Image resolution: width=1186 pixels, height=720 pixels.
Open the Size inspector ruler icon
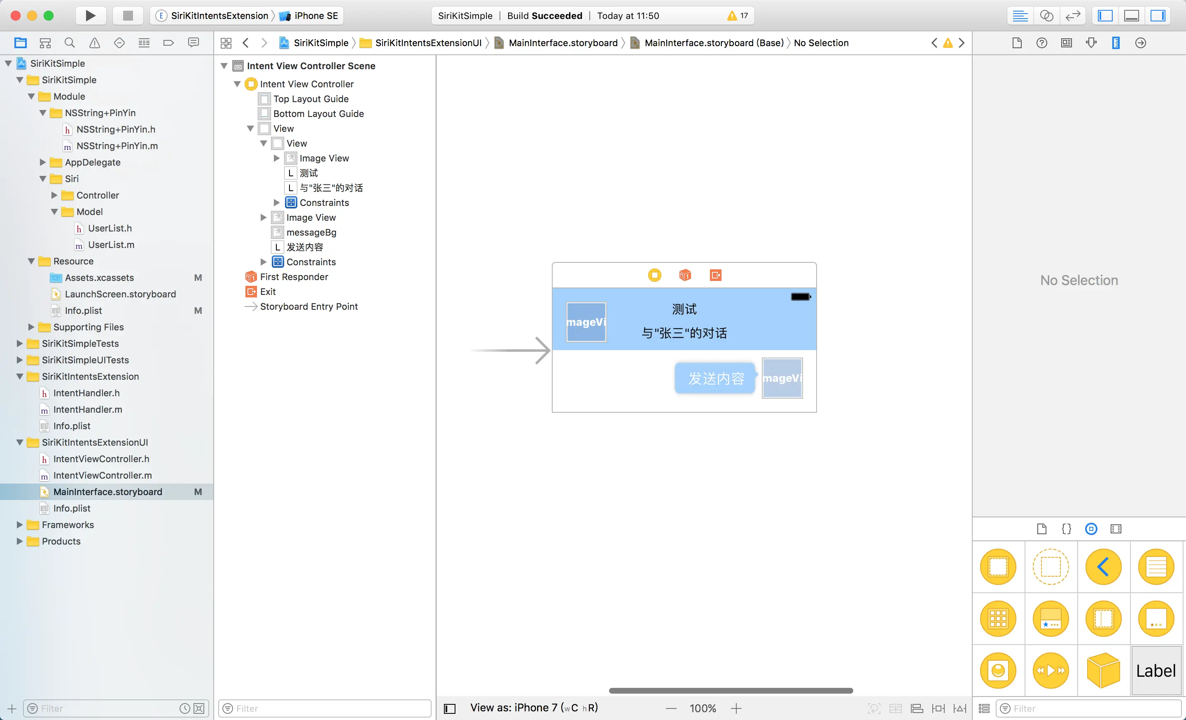pos(1116,43)
